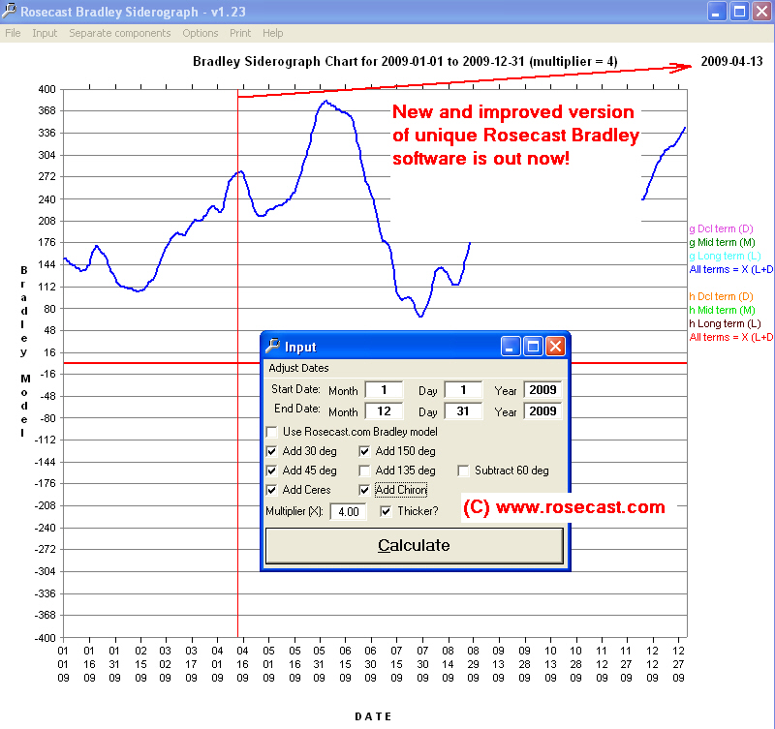Enable the Add 135 deg option
Image resolution: width=775 pixels, height=729 pixels.
[365, 471]
